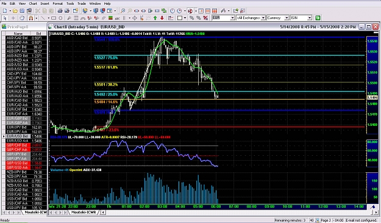Open dropdown arrow beside bar chart icon
The width and height of the screenshot is (381, 223).
(229, 11)
